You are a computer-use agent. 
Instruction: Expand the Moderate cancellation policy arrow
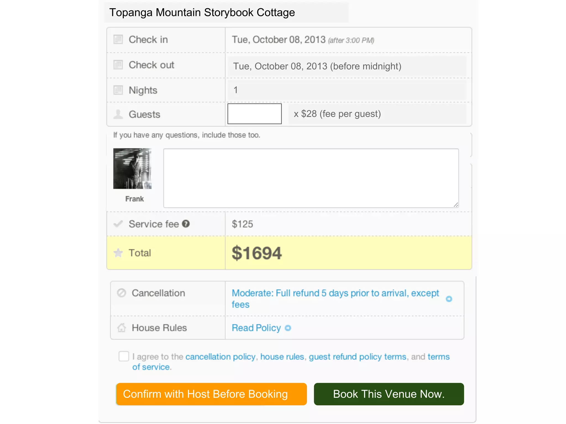449,299
